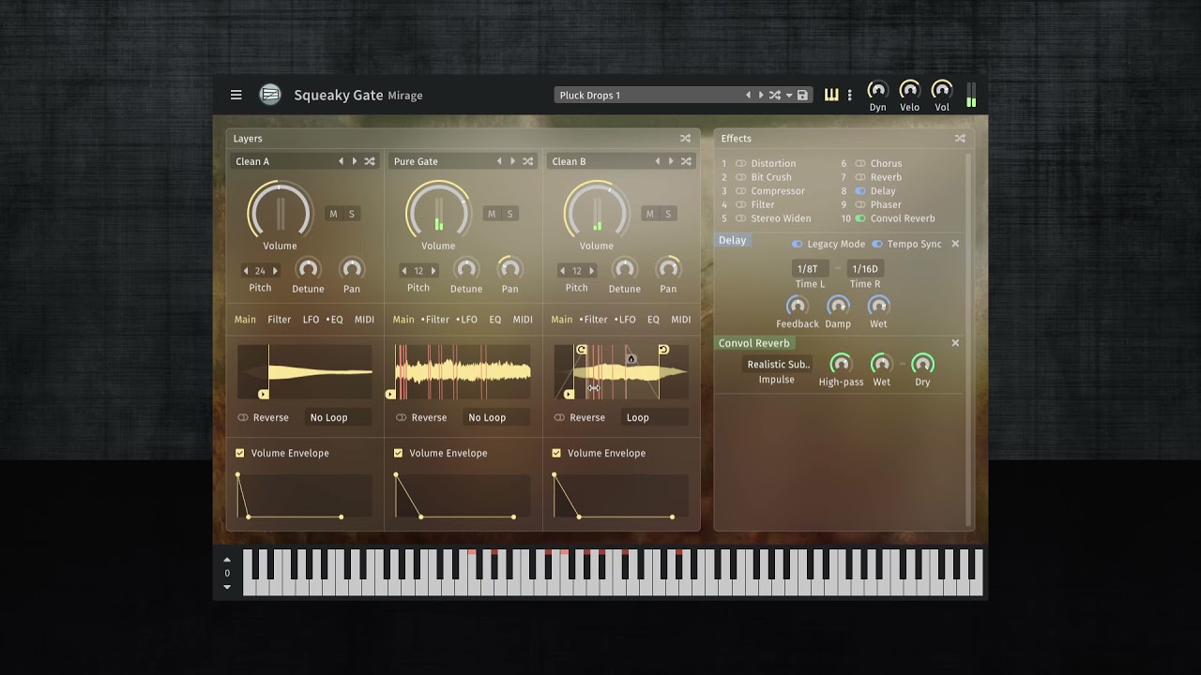Image resolution: width=1201 pixels, height=675 pixels.
Task: Solo the Clean A layer
Action: 352,214
